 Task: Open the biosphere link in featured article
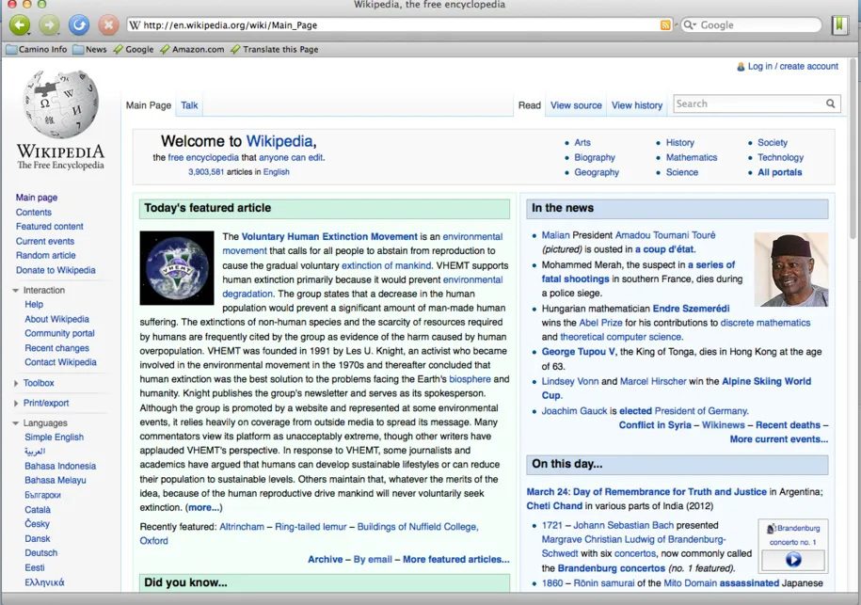tap(470, 379)
